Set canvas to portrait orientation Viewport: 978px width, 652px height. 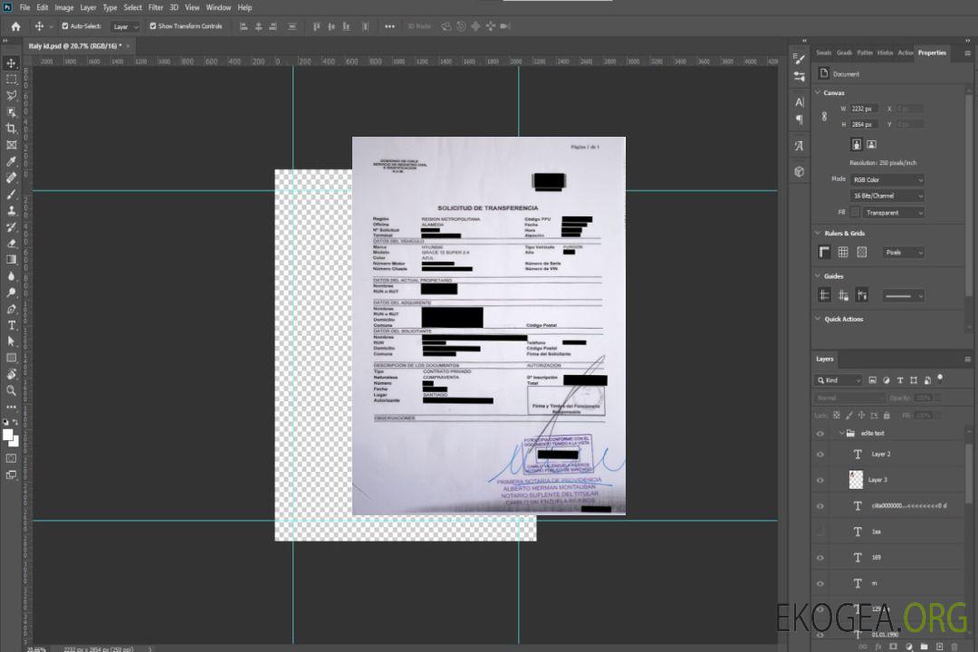(x=857, y=145)
